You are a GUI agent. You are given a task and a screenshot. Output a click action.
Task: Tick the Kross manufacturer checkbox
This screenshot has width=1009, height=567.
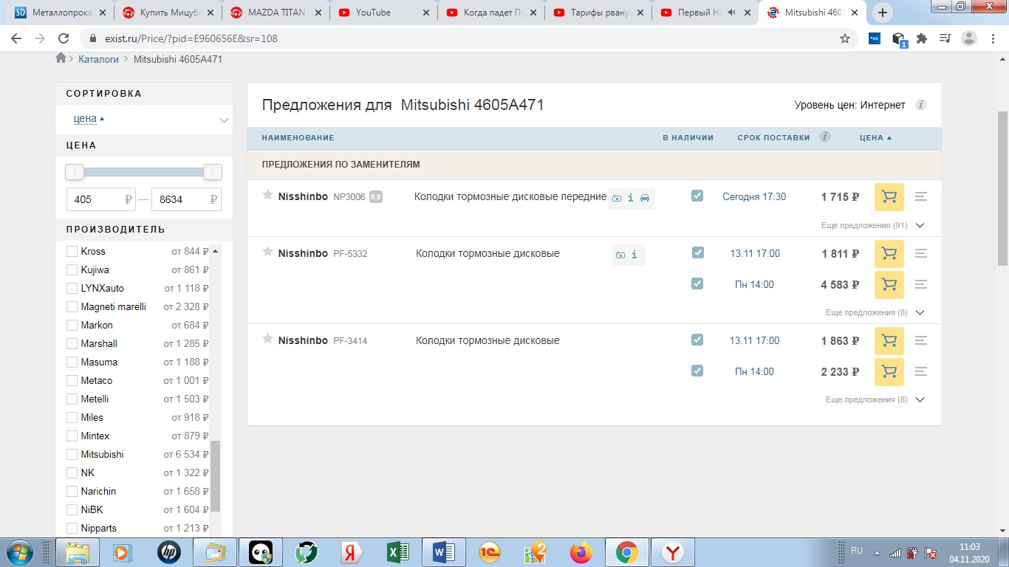(72, 251)
